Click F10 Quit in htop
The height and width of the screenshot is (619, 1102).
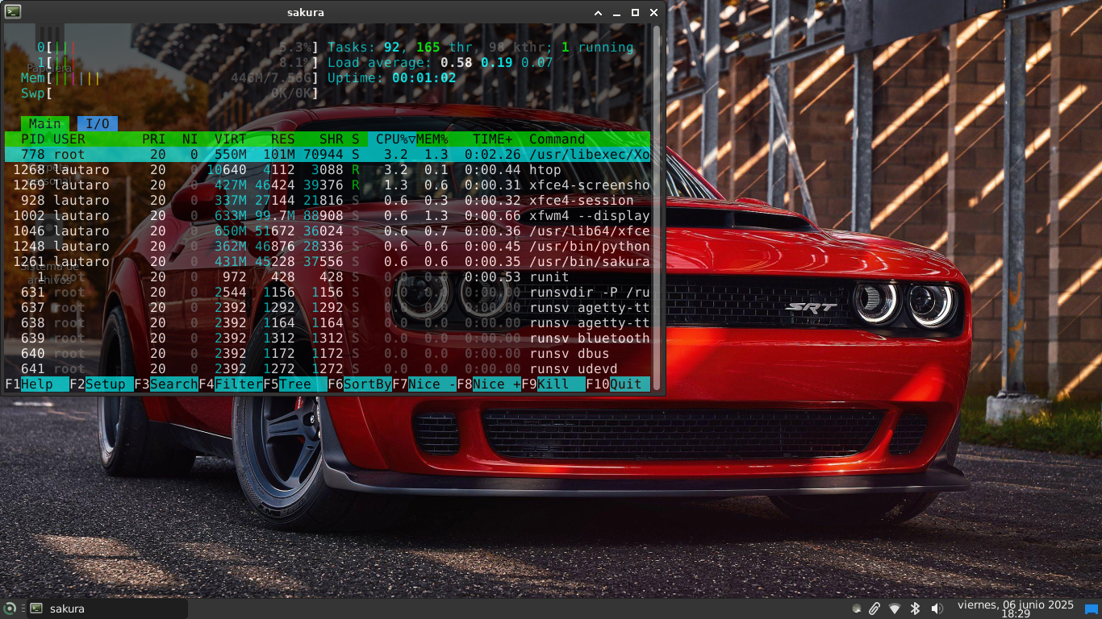[618, 384]
